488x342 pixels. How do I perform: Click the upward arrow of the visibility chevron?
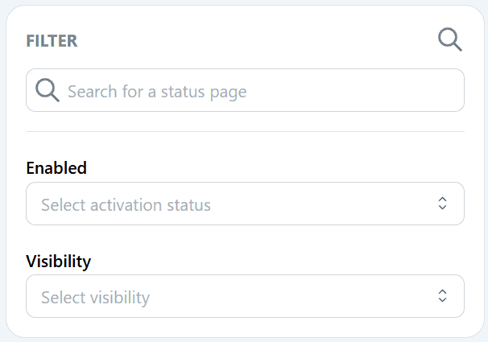click(x=443, y=291)
